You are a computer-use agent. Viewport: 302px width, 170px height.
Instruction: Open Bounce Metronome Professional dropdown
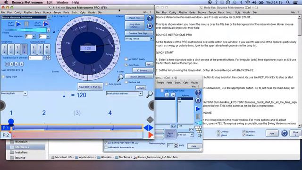[49, 17]
